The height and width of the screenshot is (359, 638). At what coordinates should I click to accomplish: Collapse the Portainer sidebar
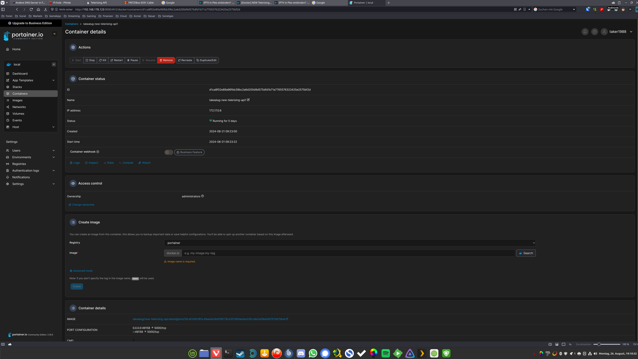coord(54,34)
